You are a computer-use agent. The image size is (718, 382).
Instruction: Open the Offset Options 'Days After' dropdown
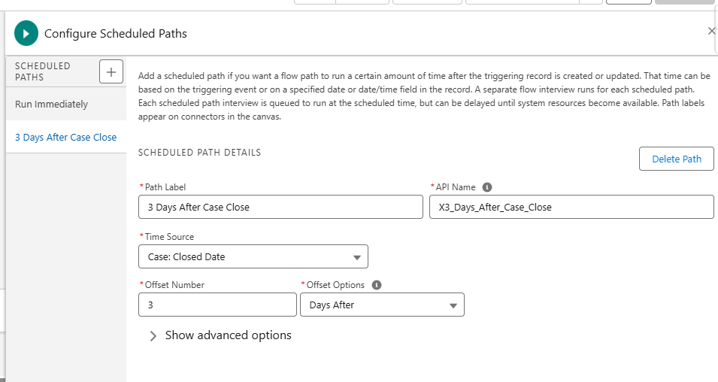pos(382,305)
